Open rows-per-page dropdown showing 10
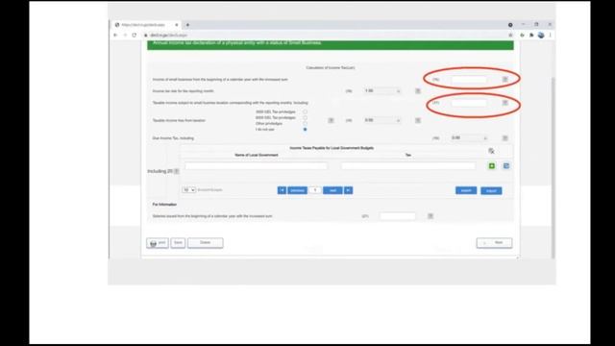The image size is (615, 346). [188, 190]
